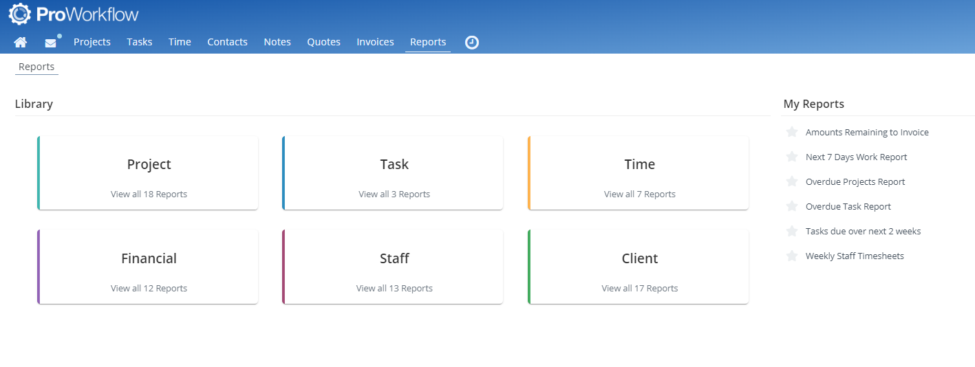Open Next 7 Days Work Report

click(857, 157)
